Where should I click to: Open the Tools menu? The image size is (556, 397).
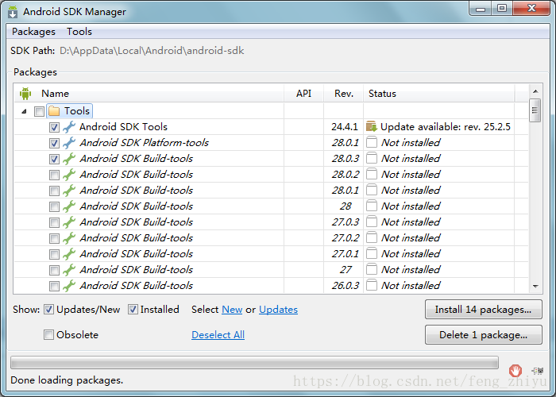click(79, 32)
